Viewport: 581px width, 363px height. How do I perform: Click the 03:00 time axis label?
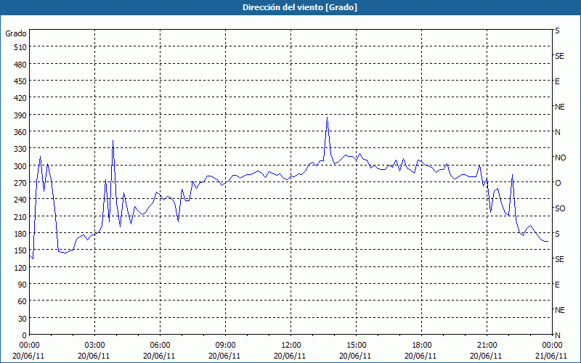point(95,346)
